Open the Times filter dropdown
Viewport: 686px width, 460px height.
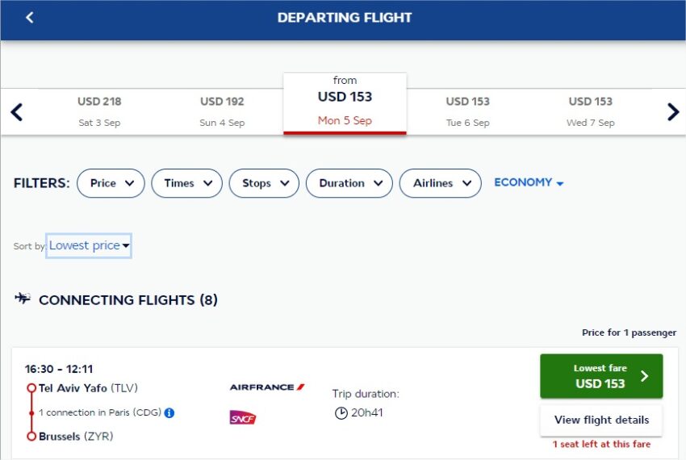coord(186,183)
